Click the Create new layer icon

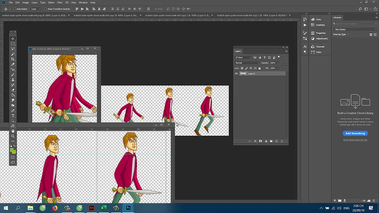tap(277, 141)
